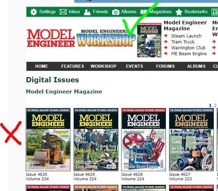This screenshot has width=218, height=191.
Task: Click the "Issue 4628" caption text
Action: coord(132,174)
